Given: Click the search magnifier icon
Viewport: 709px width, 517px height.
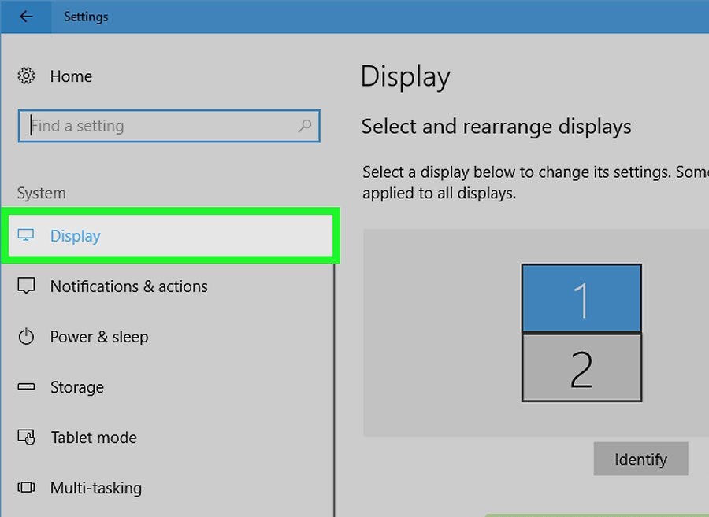Looking at the screenshot, I should (305, 126).
